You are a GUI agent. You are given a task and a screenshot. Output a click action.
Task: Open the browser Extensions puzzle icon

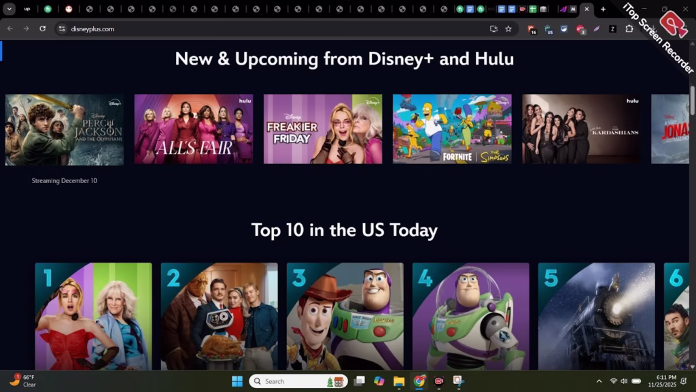[x=629, y=29]
